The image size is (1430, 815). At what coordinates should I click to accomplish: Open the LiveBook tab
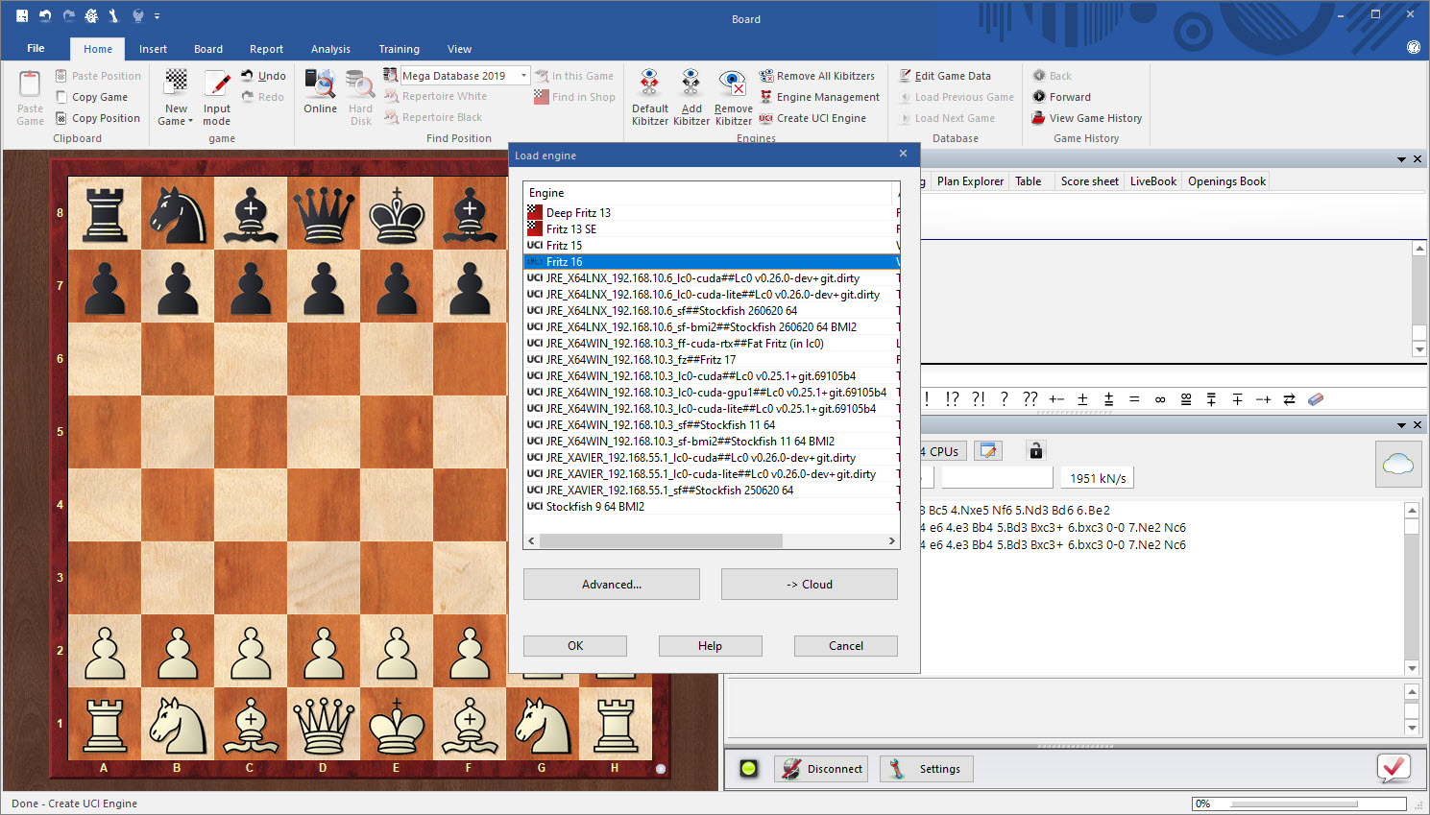click(1152, 180)
